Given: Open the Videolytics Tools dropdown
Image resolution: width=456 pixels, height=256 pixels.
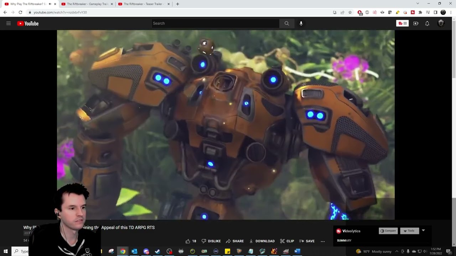Looking at the screenshot, I should tap(409, 231).
